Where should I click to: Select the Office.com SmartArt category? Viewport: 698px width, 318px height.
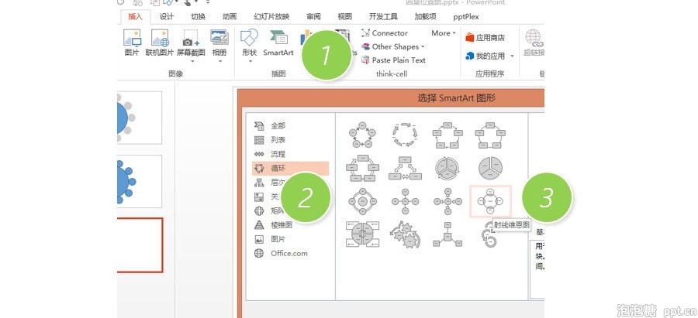click(x=289, y=253)
